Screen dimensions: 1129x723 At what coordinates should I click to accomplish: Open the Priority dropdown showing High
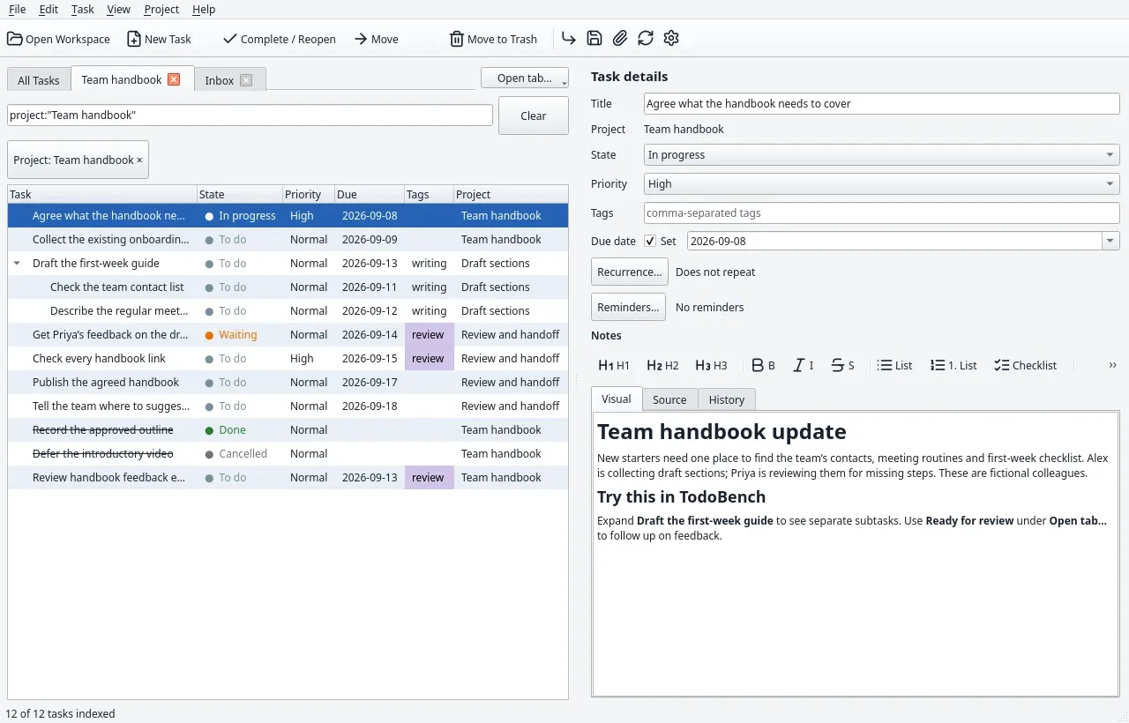pyautogui.click(x=882, y=184)
